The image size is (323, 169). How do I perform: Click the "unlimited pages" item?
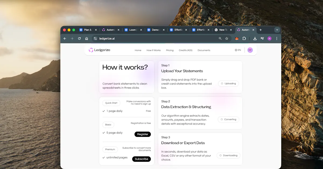pyautogui.click(x=115, y=157)
